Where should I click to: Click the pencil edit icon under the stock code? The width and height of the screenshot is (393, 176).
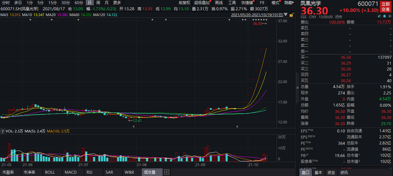click(x=380, y=16)
